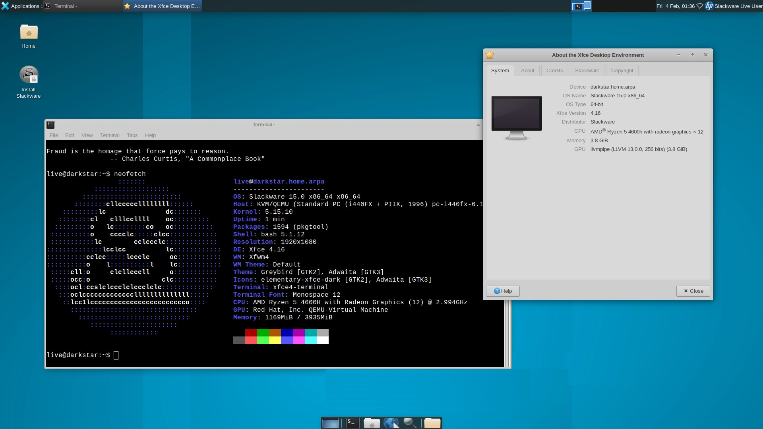Roll up the Terminal window with arrow
Screen dimensions: 763x429
pyautogui.click(x=478, y=125)
